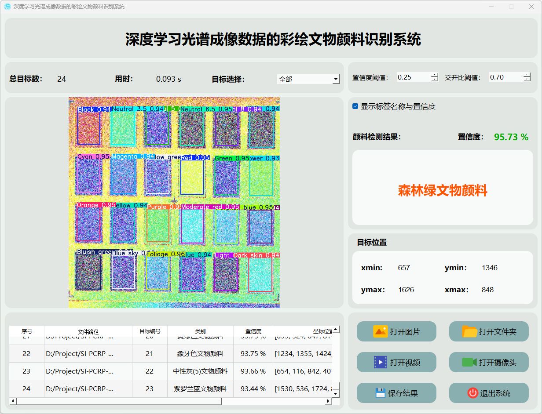Select result row number 22 in the table
Screen dimensions: 542x414
[26, 353]
